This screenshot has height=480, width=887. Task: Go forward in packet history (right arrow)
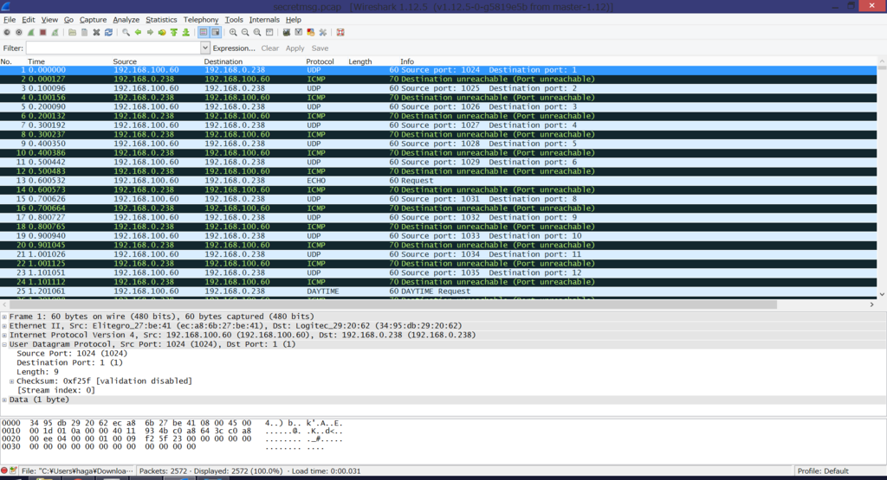pyautogui.click(x=150, y=33)
